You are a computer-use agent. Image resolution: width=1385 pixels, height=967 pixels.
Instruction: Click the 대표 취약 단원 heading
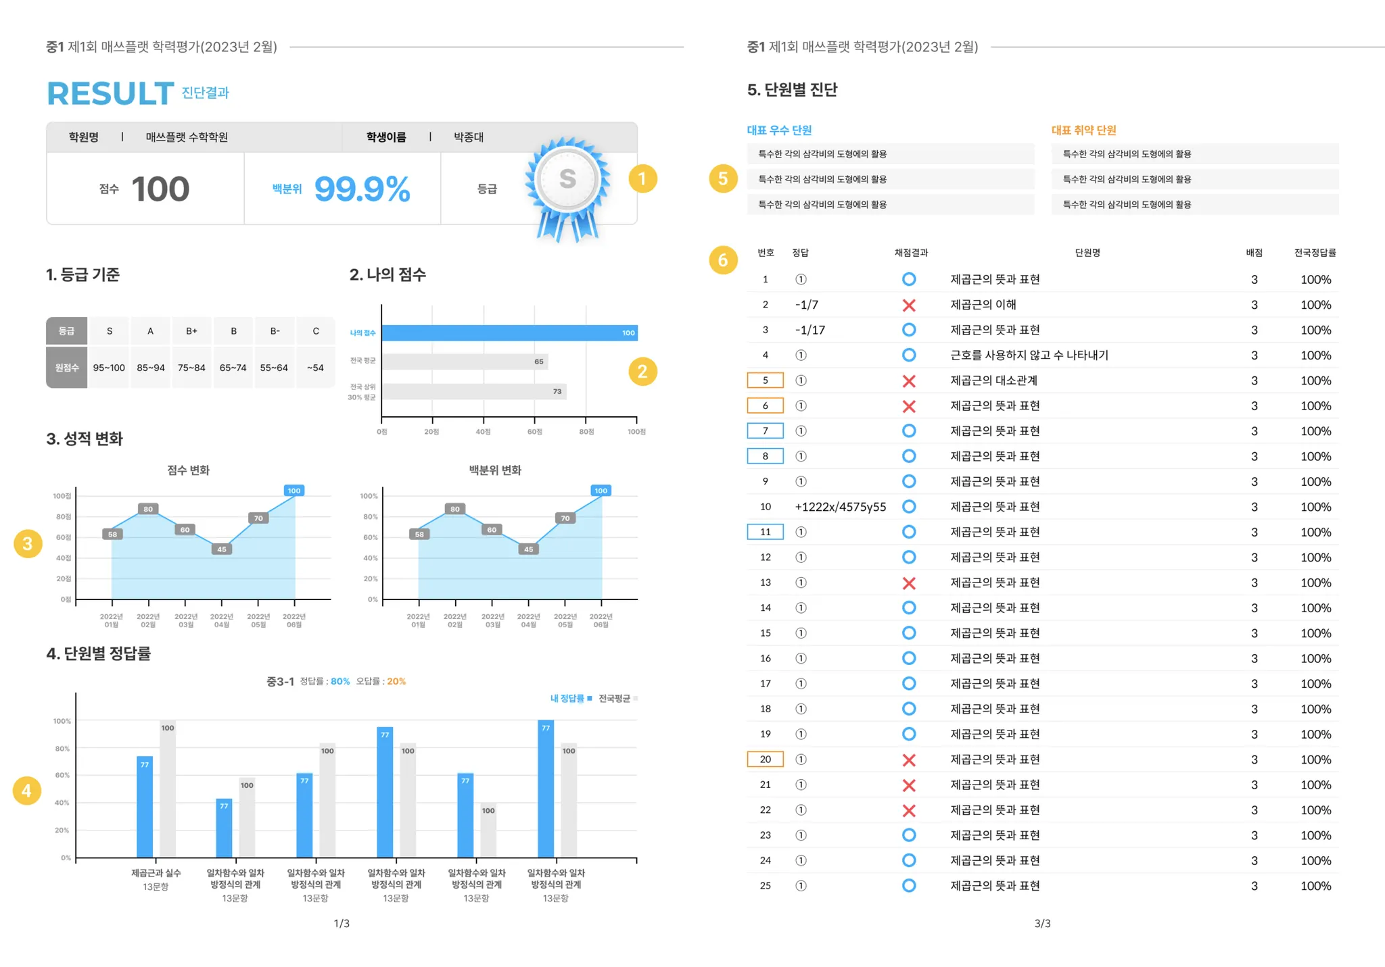[x=1083, y=130]
